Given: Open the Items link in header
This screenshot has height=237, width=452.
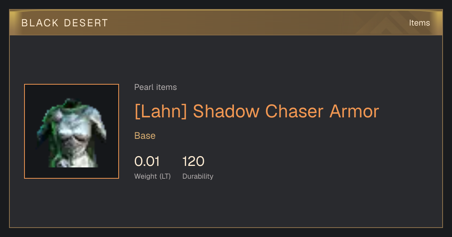Looking at the screenshot, I should tap(419, 23).
